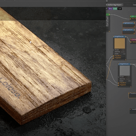Screen dimensions: 136x136
Task: Select the green Med filter tab
Action: click(115, 9)
